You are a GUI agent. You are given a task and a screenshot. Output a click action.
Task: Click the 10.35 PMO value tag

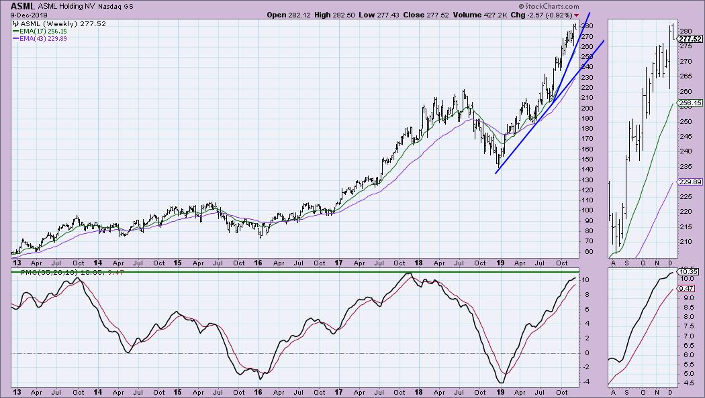pos(688,272)
